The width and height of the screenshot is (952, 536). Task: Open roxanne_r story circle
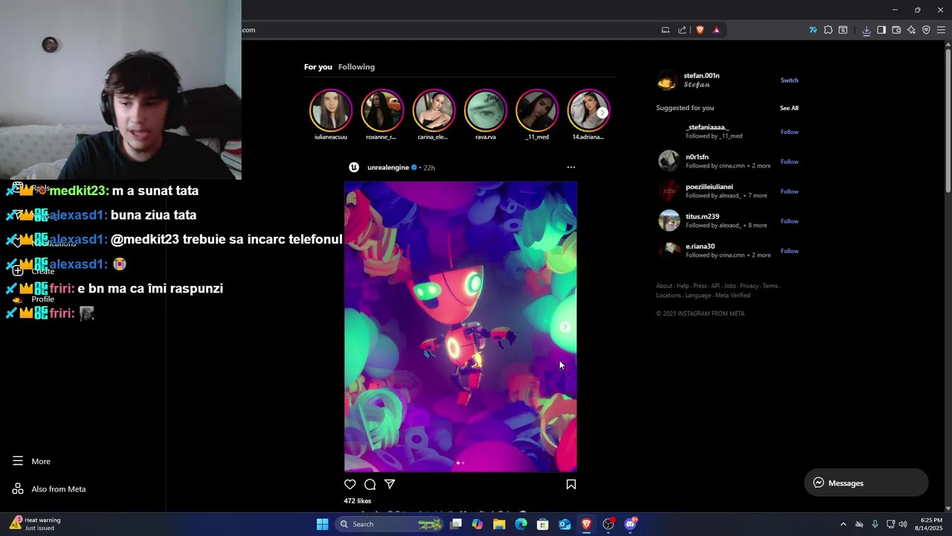pos(382,110)
